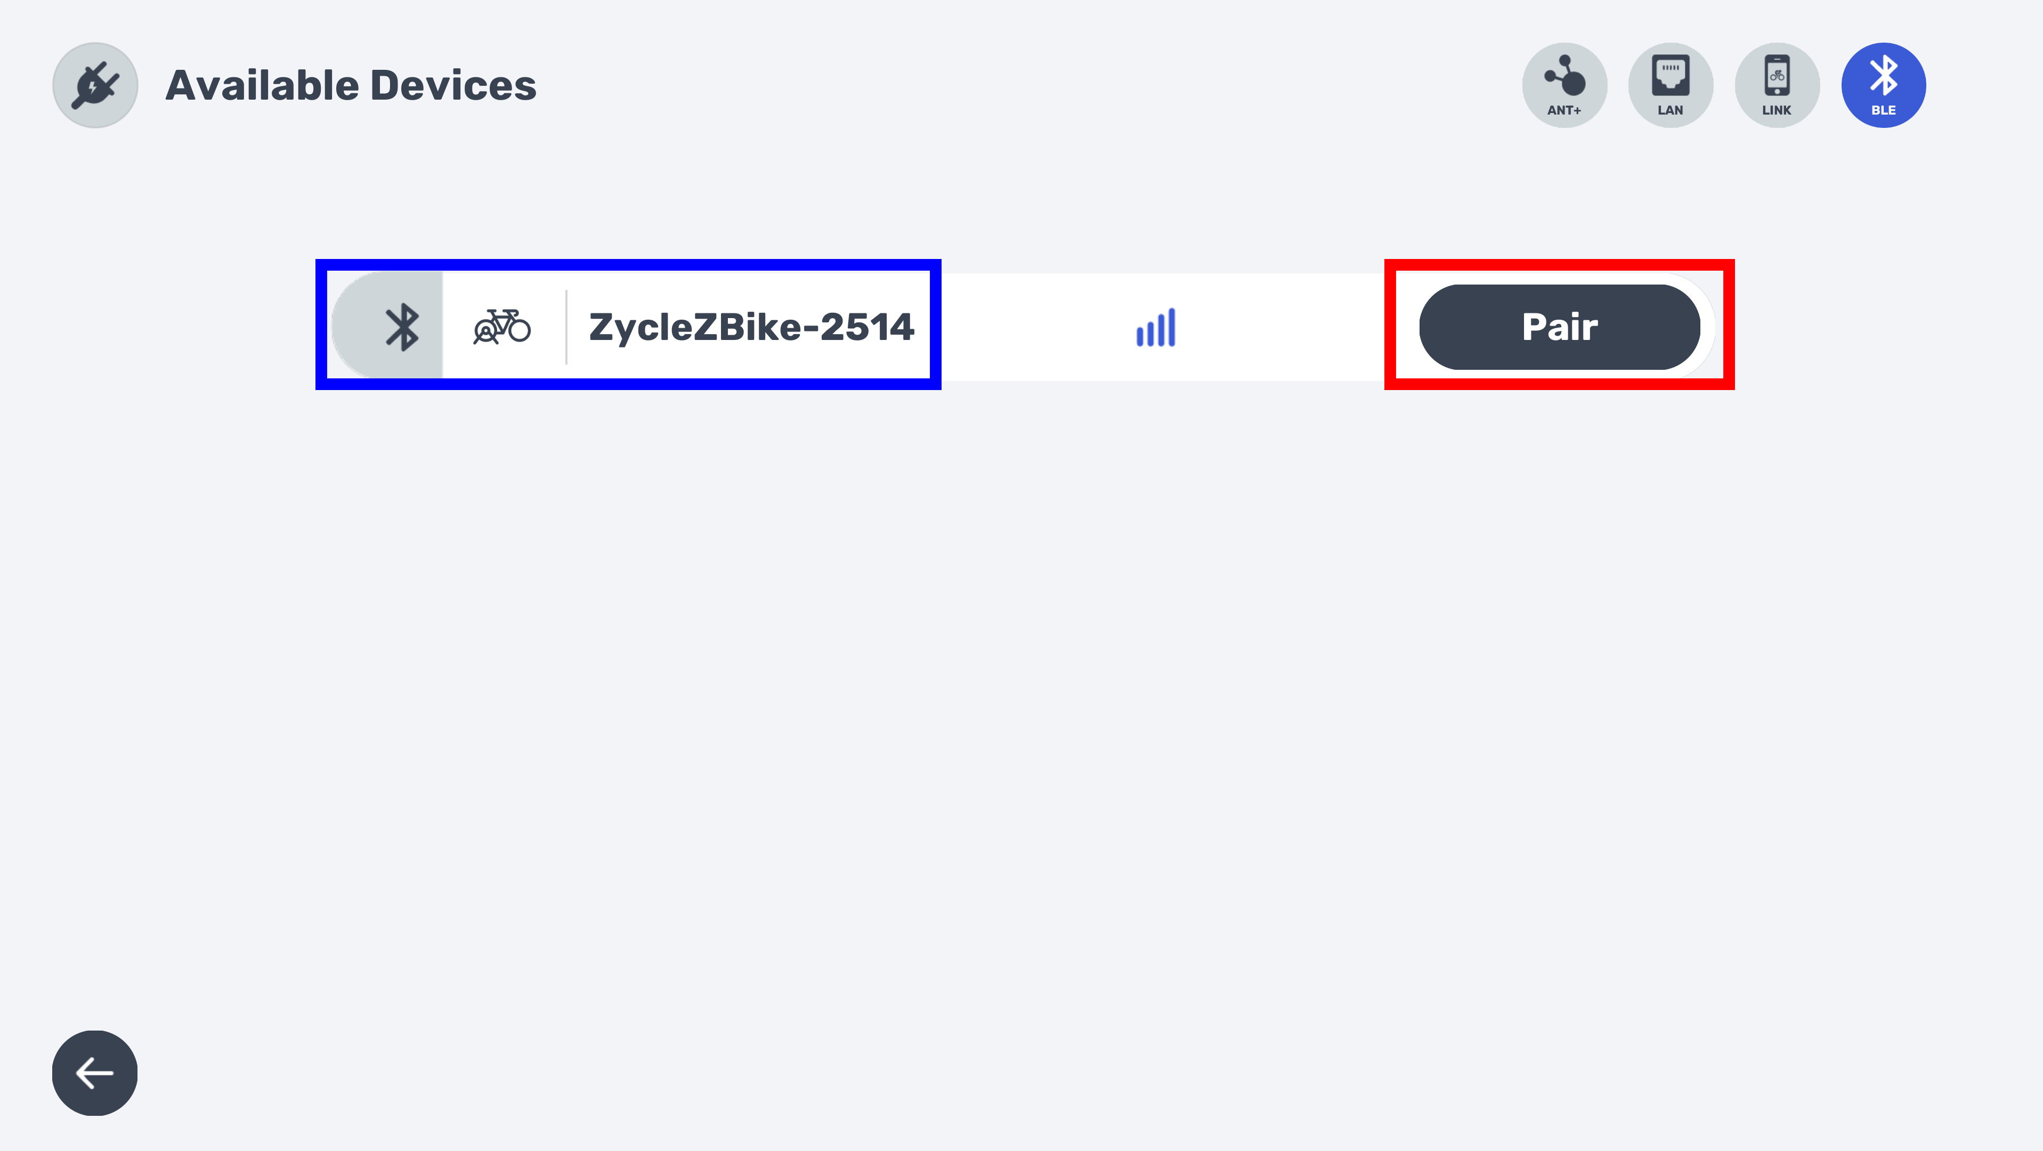Click the LINK text label
Viewport: 2043px width, 1151px height.
point(1777,110)
